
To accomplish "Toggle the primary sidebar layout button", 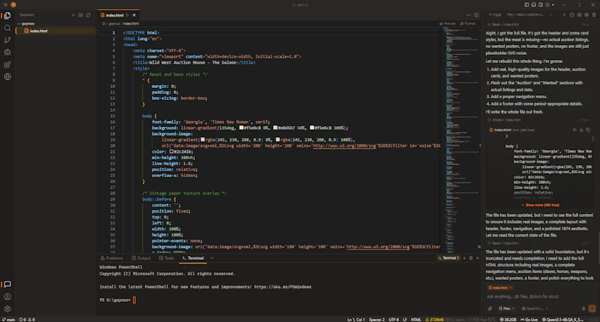I will click(x=527, y=5).
